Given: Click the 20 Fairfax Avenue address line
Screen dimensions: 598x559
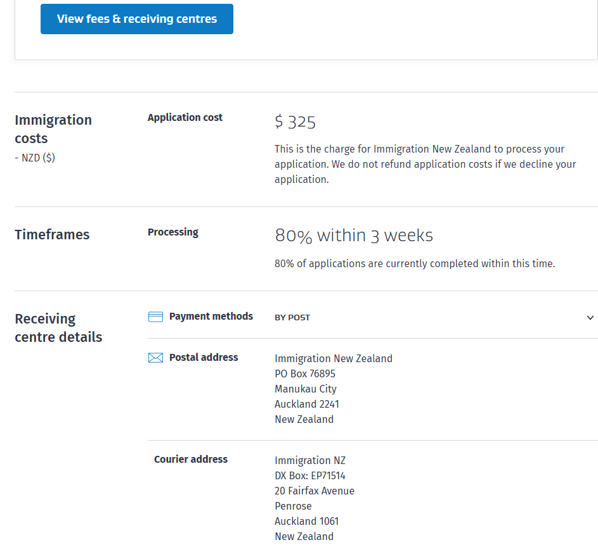Looking at the screenshot, I should tap(315, 491).
